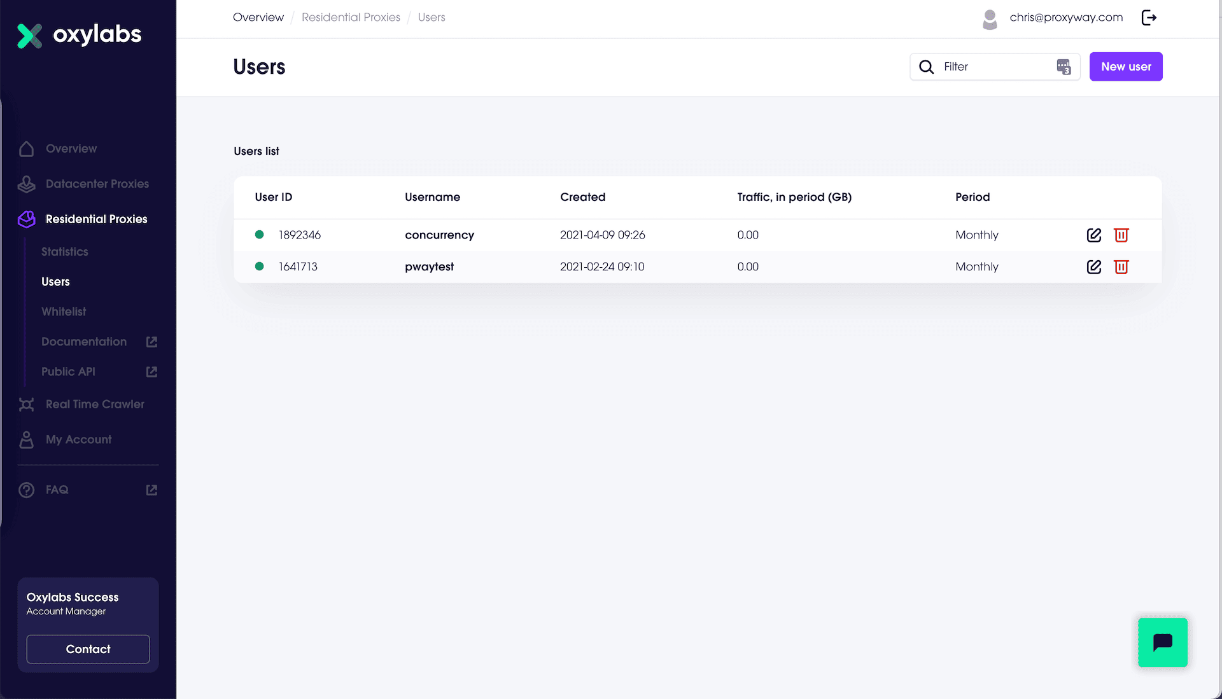
Task: Click the FAQ question mark icon
Action: tap(26, 490)
